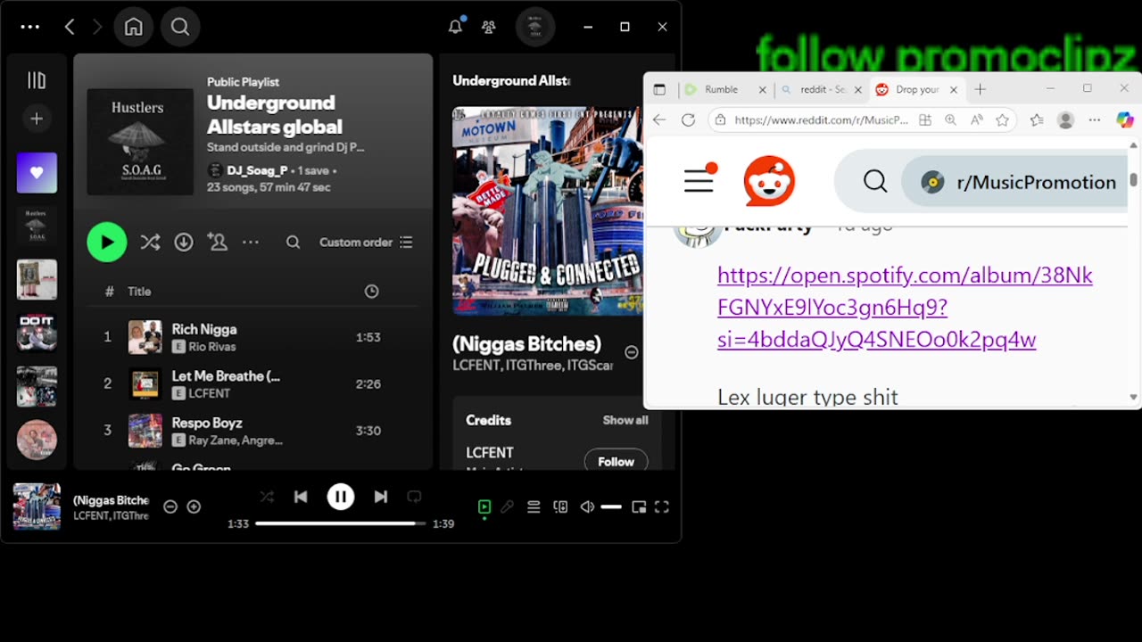The width and height of the screenshot is (1142, 642).
Task: Open Spotify profile avatar
Action: point(535,27)
